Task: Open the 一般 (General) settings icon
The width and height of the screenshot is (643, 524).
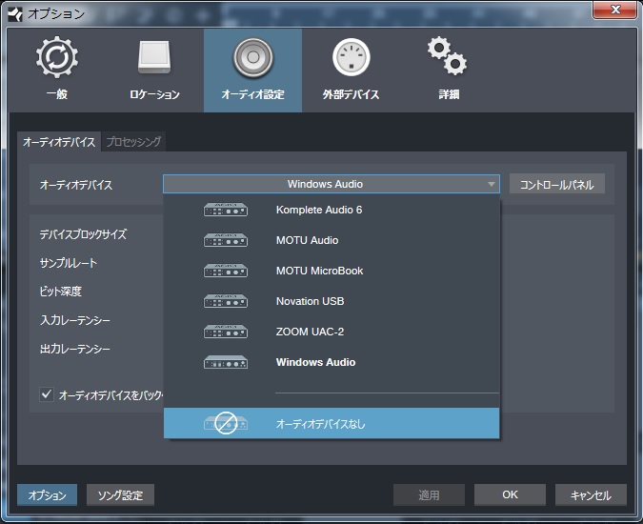Action: pyautogui.click(x=56, y=57)
